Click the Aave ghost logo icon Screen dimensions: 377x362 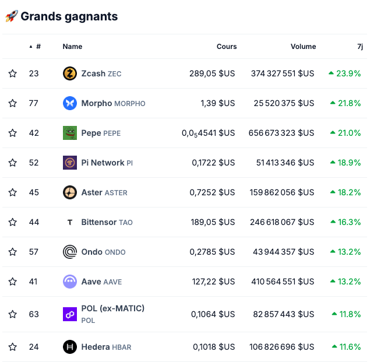(70, 282)
